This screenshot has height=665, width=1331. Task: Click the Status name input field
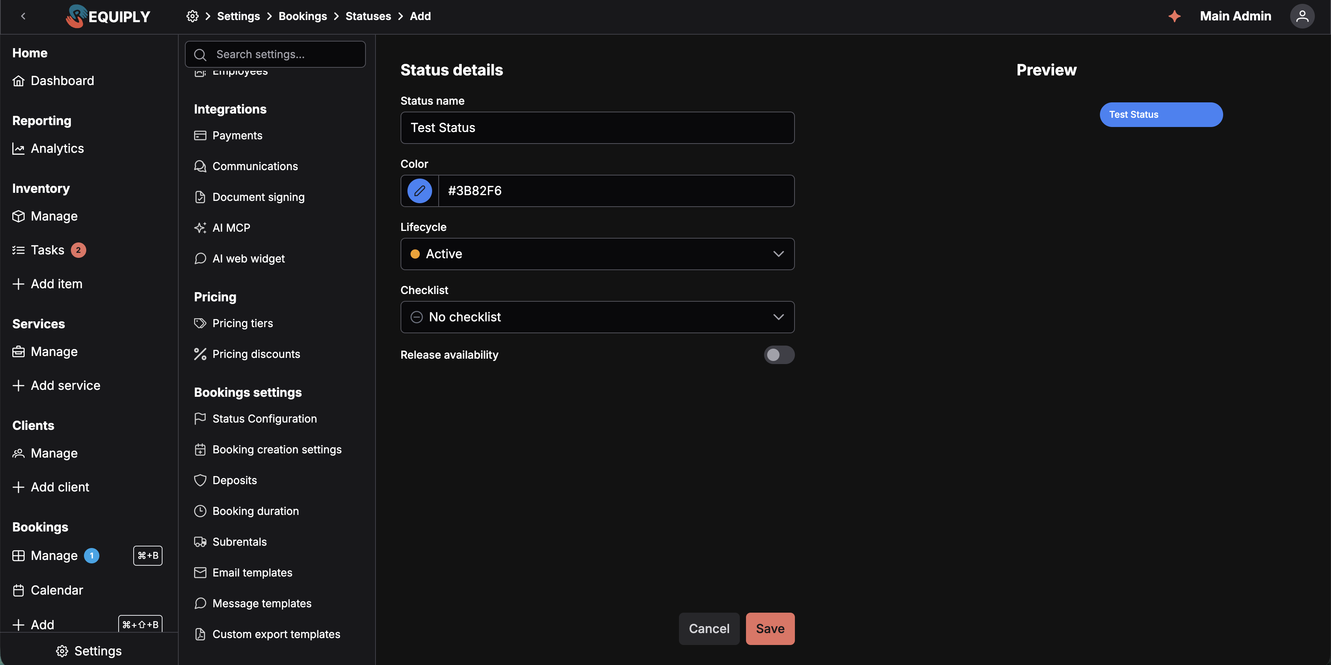coord(597,128)
